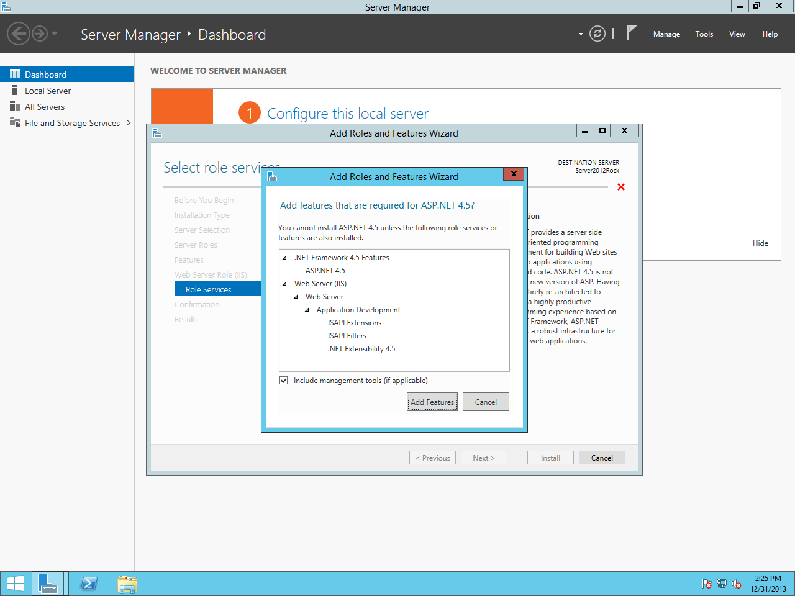Image resolution: width=795 pixels, height=596 pixels.
Task: Collapse .NET Framework 4.5 Features node
Action: (x=285, y=258)
